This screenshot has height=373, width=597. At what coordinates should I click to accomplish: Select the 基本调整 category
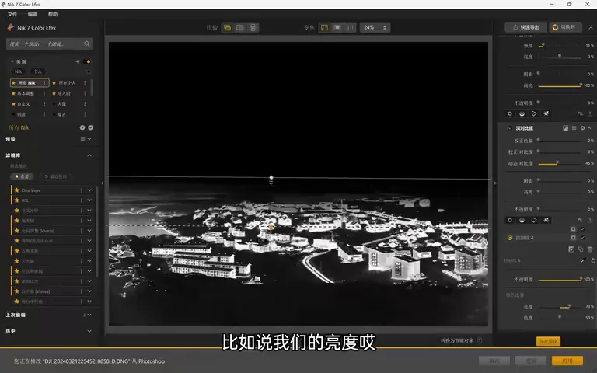click(x=26, y=93)
